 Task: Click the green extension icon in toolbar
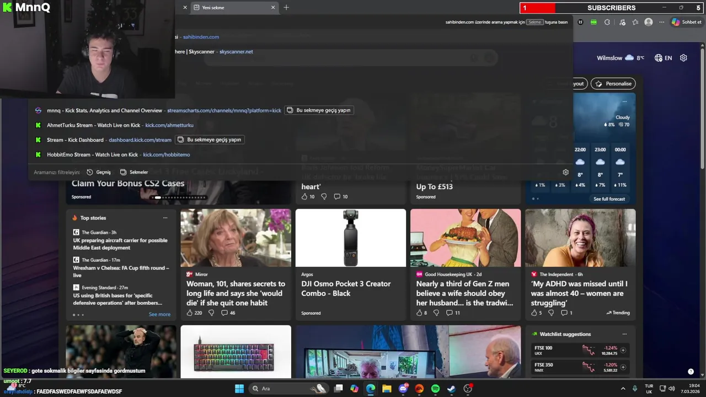pyautogui.click(x=593, y=22)
